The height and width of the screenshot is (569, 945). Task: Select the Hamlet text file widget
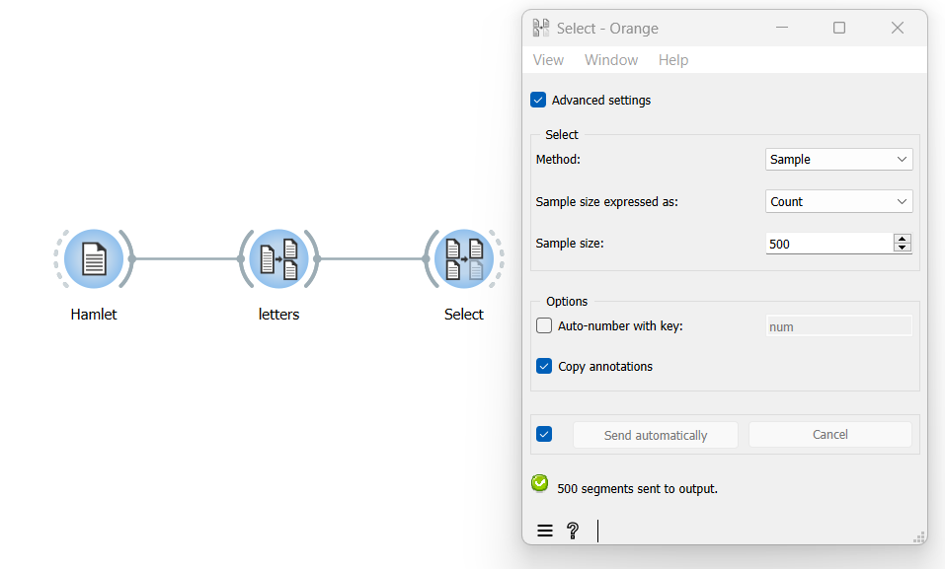[94, 259]
